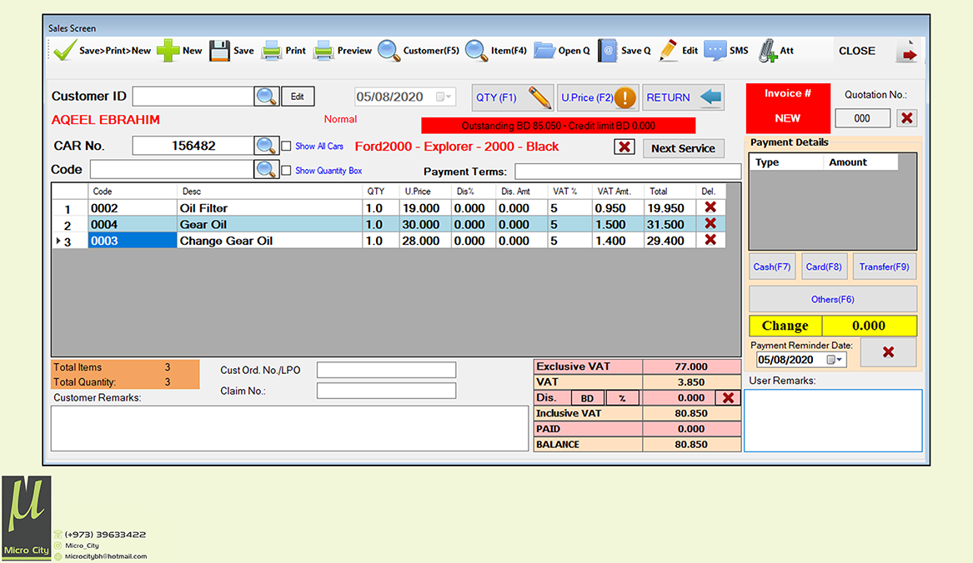
Task: Click the Save Q book icon
Action: coord(608,50)
